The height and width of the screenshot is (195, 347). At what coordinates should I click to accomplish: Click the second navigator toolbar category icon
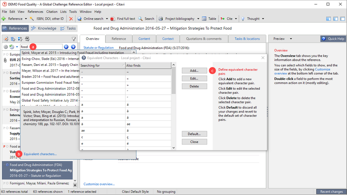13,39
